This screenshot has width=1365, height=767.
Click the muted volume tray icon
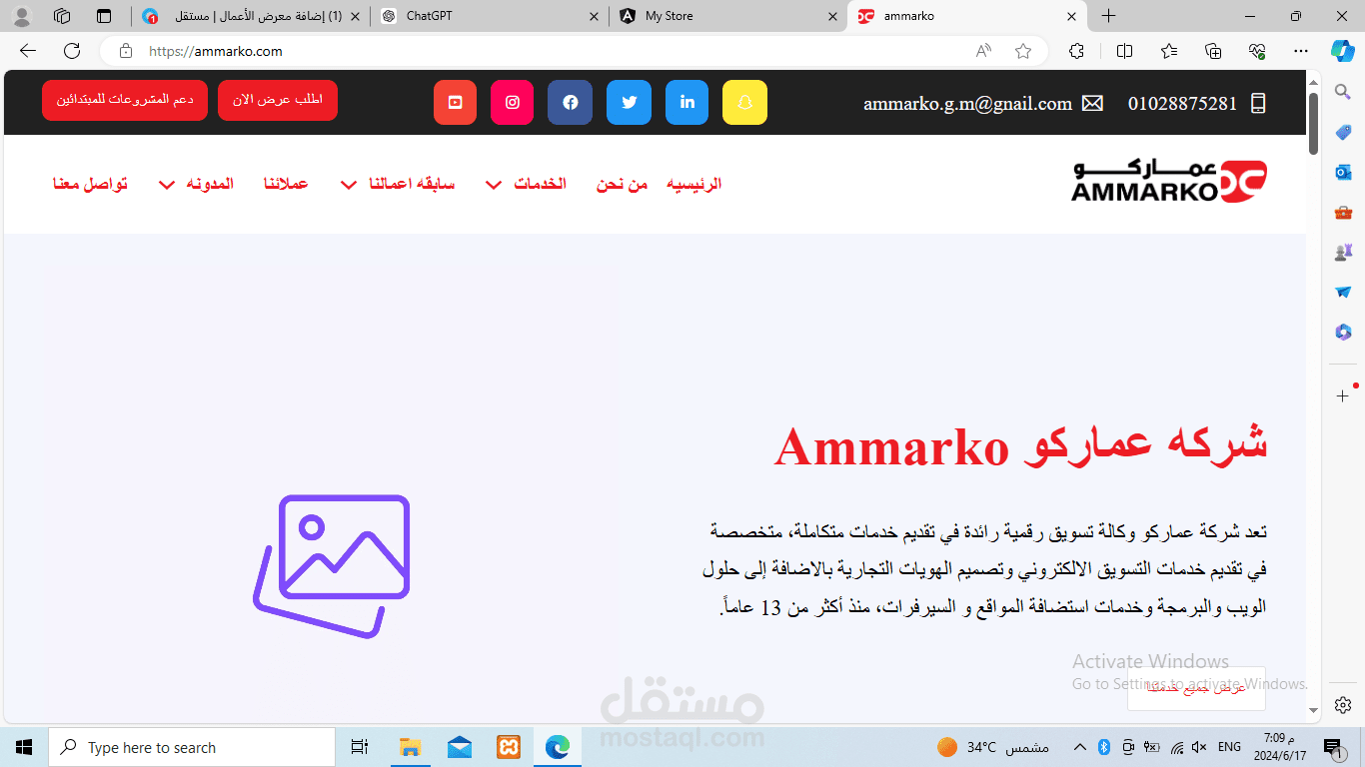(x=1199, y=747)
